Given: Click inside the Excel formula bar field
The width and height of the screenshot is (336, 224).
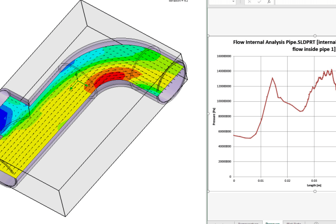Looking at the screenshot, I should [x=305, y=2].
